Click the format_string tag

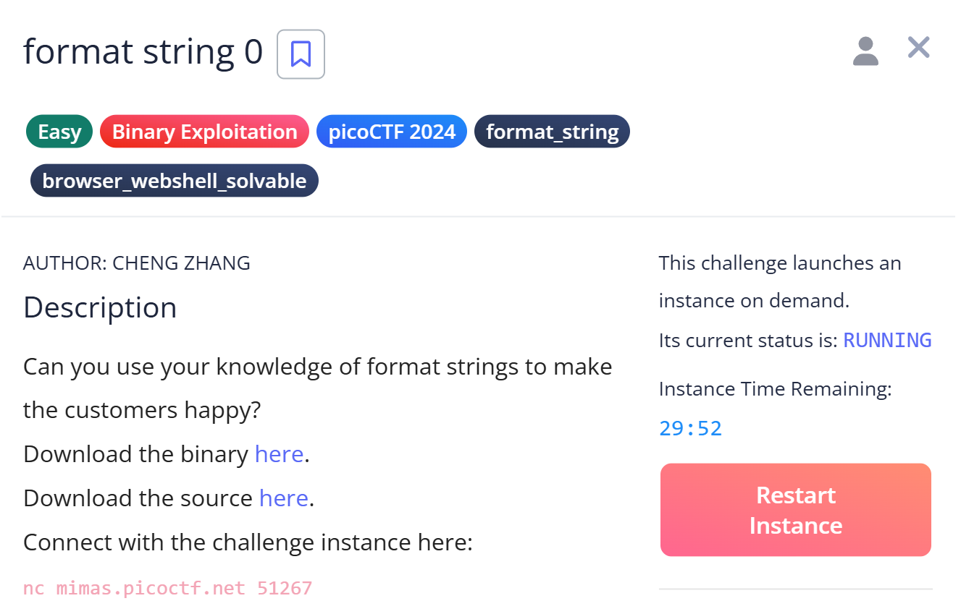552,132
